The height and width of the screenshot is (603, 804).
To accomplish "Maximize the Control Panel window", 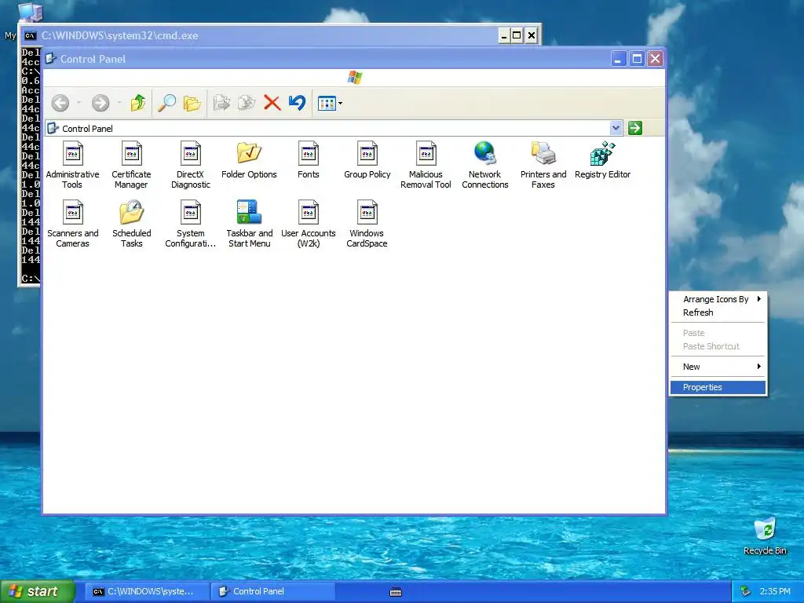I will coord(637,59).
